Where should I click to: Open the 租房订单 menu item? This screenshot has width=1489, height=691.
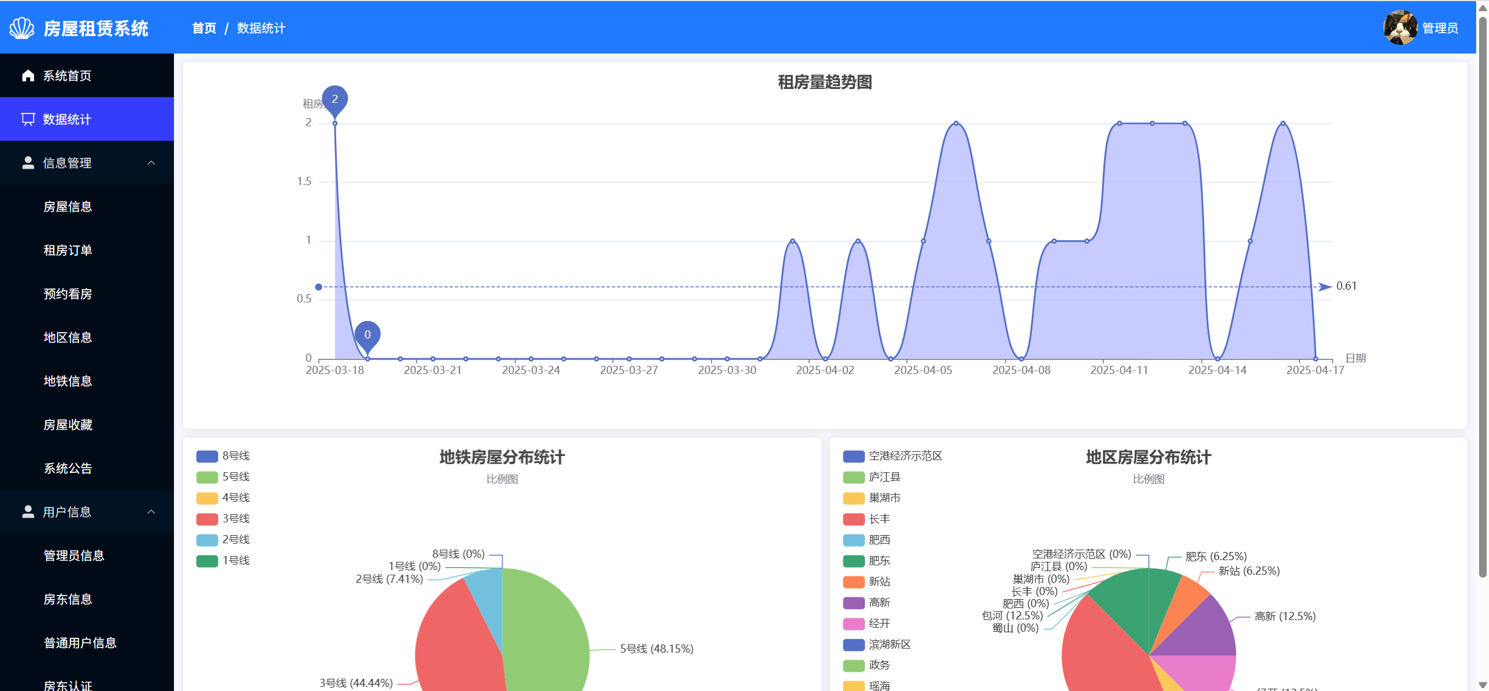[68, 250]
